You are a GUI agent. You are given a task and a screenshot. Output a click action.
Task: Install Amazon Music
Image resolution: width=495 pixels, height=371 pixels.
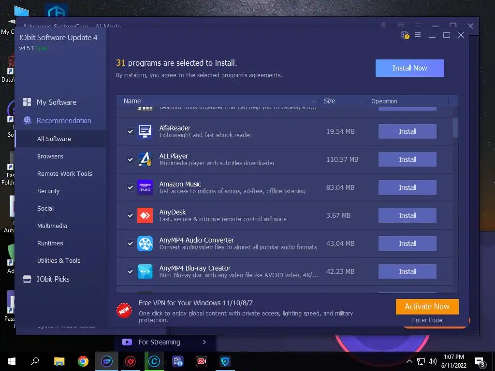click(407, 187)
